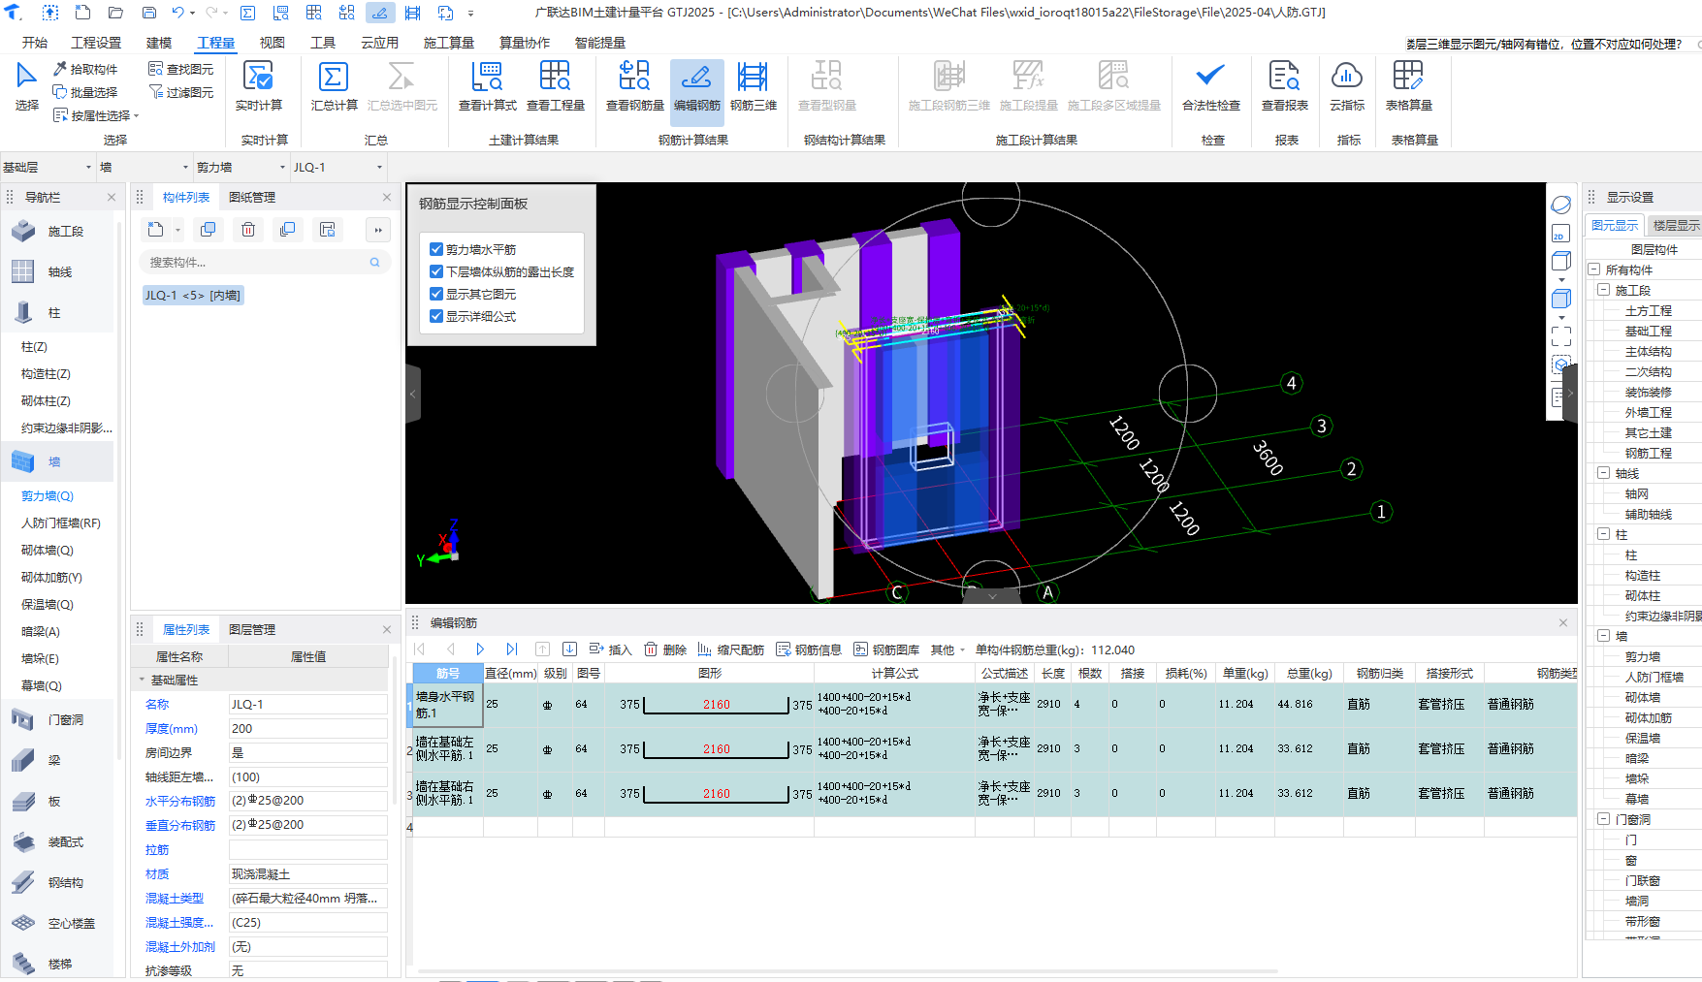
Task: Open the 视图 ribbon tab
Action: click(273, 43)
